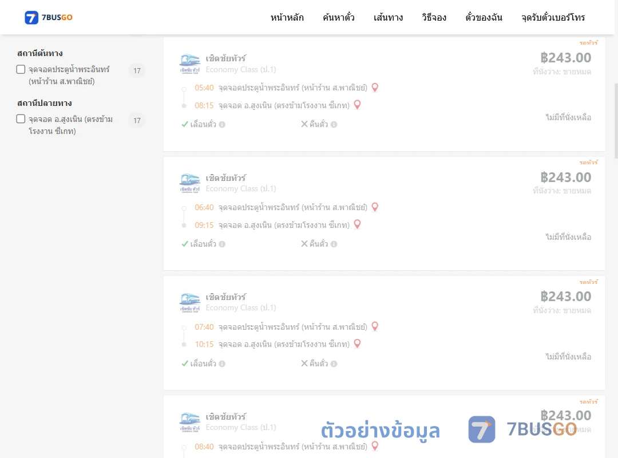Viewport: 618px width, 458px height.
Task: Click info icon beside คืนตั๋ว in first trip
Action: (334, 124)
